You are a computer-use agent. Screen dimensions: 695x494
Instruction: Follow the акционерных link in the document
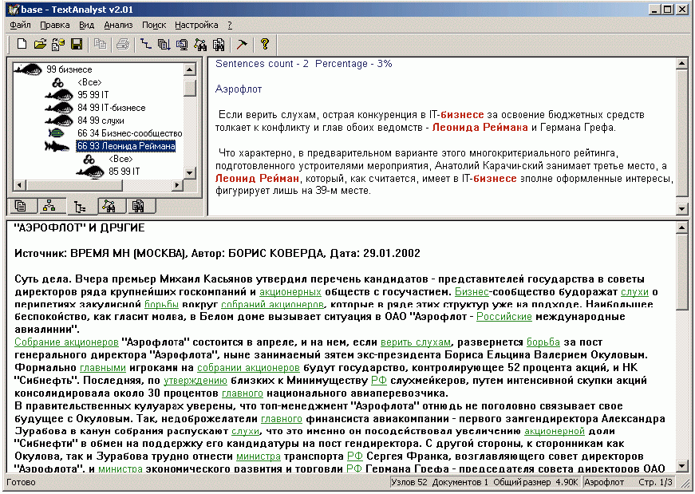click(x=290, y=292)
